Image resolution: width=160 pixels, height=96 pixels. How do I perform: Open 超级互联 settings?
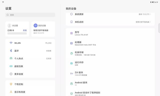pyautogui.click(x=30, y=66)
